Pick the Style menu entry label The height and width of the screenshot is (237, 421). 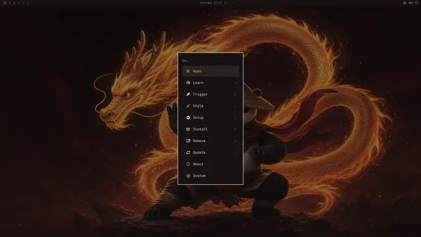(198, 106)
